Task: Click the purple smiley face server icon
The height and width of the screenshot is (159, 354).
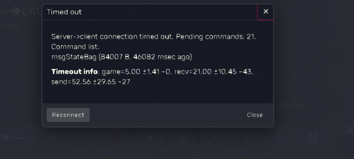Action: (280, 137)
